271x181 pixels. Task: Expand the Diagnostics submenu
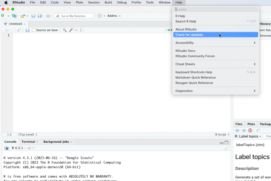[216, 91]
